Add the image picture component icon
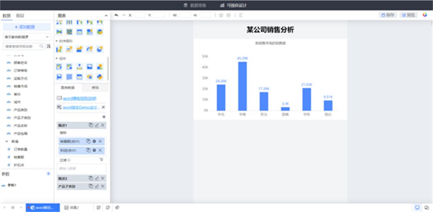This screenshot has height=212, width=433. [89, 66]
